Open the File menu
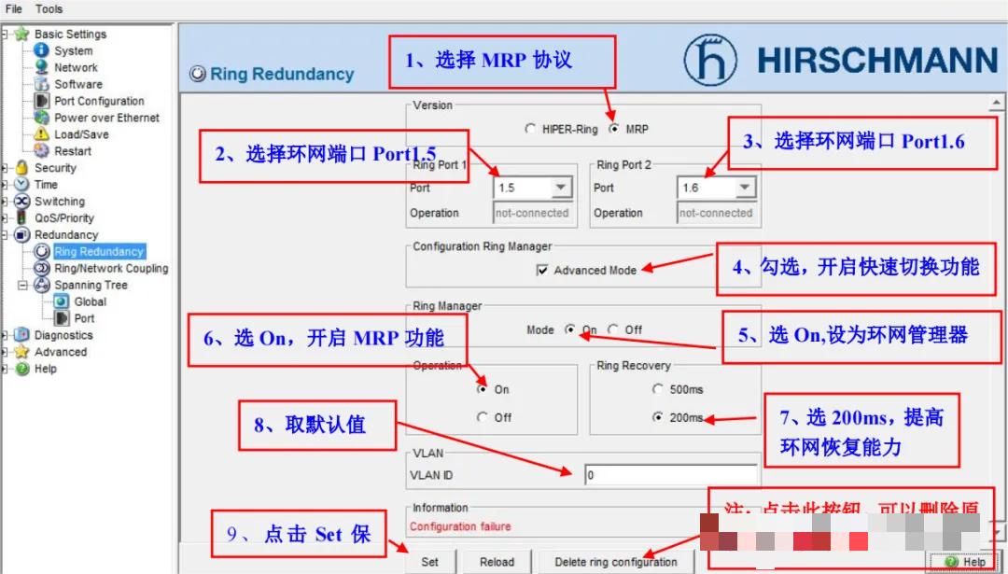Screen dimensions: 1008x574 click(x=13, y=9)
